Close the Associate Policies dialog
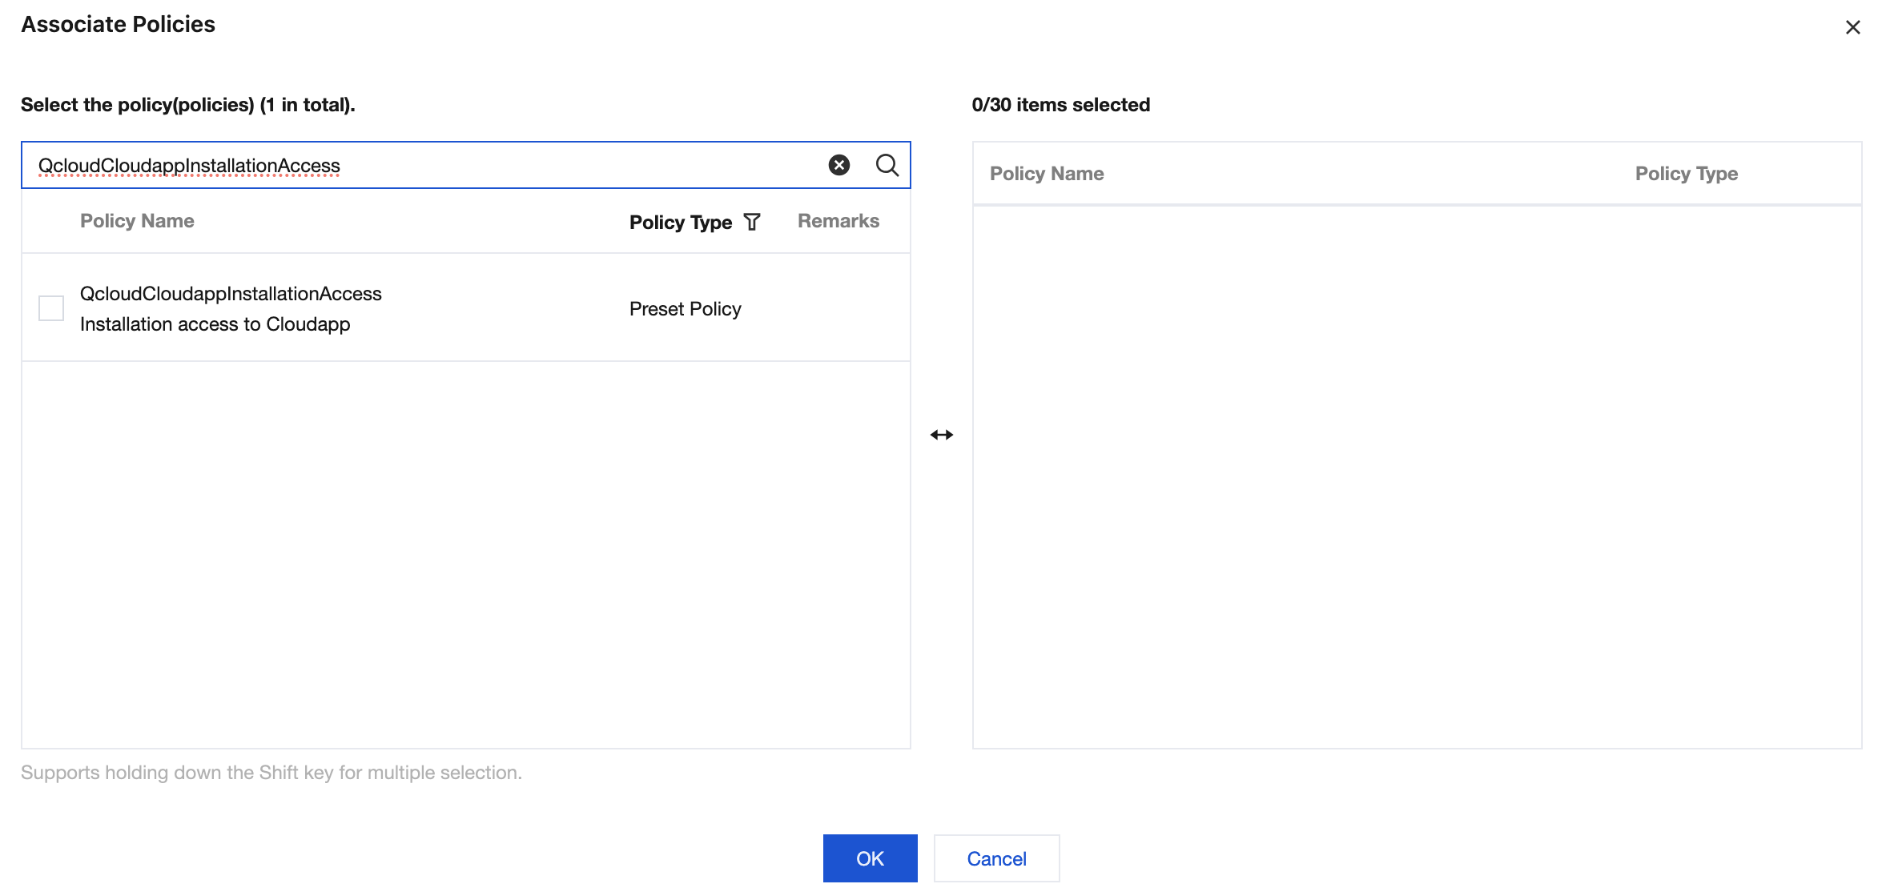The height and width of the screenshot is (892, 1882). [1852, 27]
